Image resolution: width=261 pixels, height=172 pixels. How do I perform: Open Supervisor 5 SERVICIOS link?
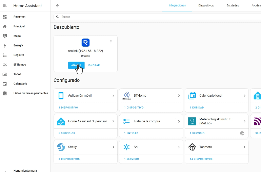(x=67, y=133)
